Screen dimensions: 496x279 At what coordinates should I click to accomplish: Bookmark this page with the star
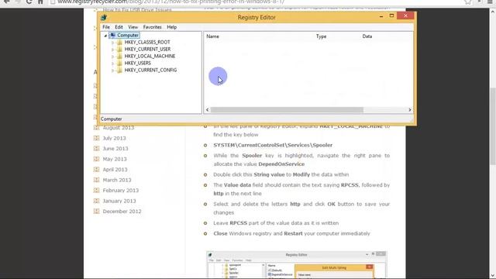tap(467, 2)
